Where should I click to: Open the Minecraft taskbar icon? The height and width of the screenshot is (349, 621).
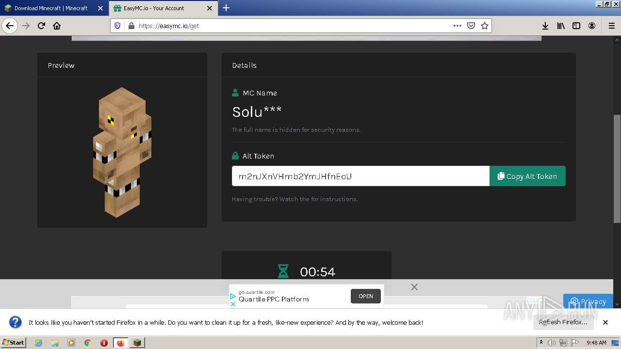137,343
